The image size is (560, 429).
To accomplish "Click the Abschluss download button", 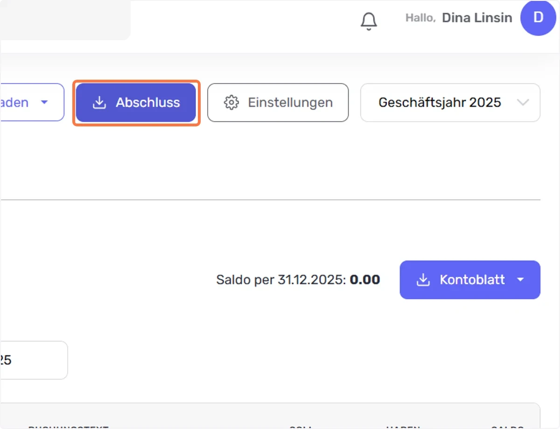I will [136, 103].
